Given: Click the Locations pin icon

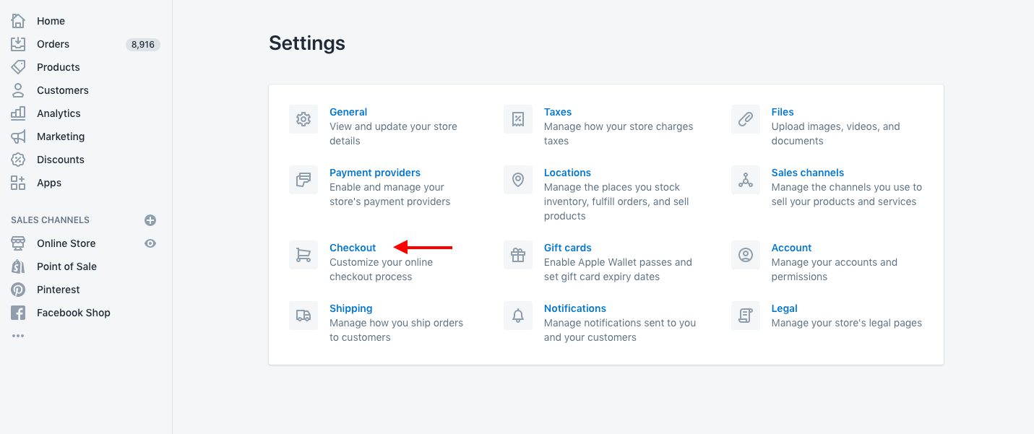Looking at the screenshot, I should (x=518, y=180).
